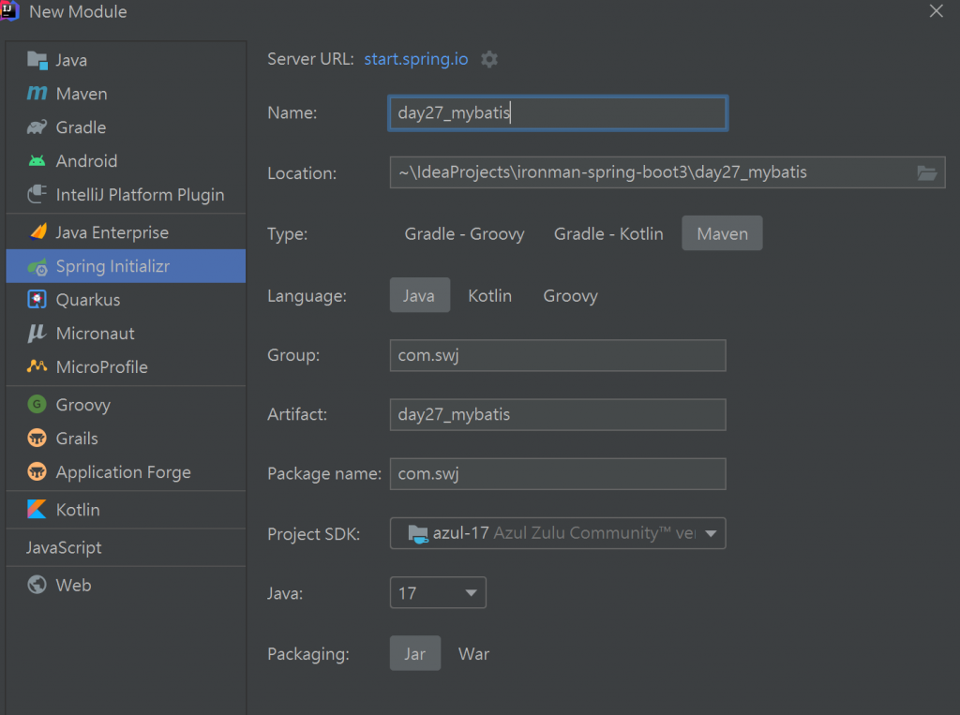Viewport: 960px width, 715px height.
Task: Open the Server URL settings gear
Action: click(489, 59)
